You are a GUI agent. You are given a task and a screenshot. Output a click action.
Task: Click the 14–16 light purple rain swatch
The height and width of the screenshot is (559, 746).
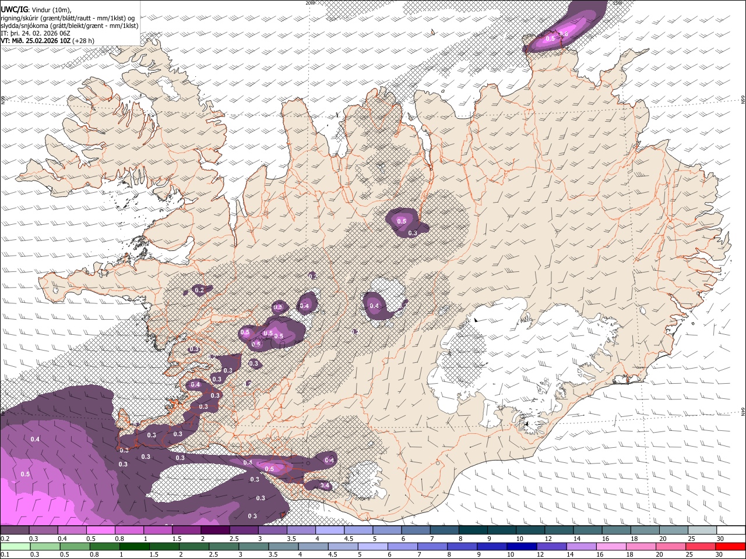[x=582, y=547]
